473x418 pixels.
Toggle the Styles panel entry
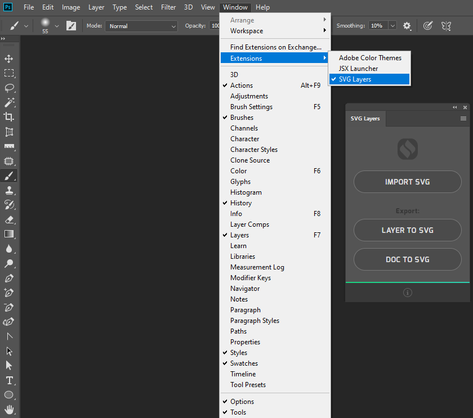(x=275, y=353)
